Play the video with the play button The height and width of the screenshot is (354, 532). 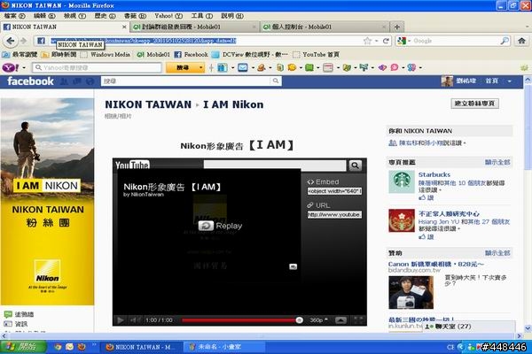[120, 319]
